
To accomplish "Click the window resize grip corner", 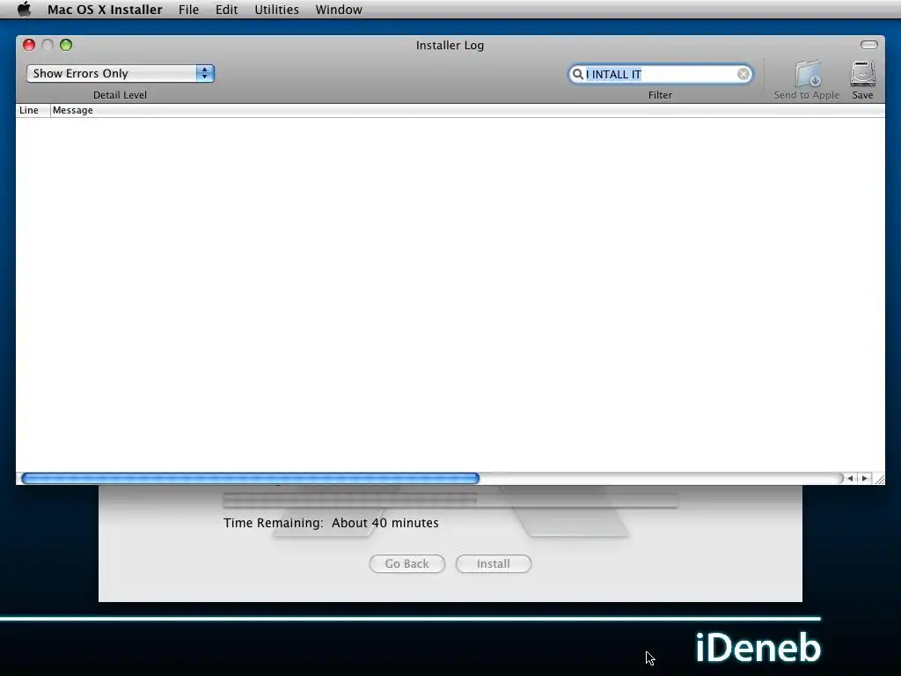I will 879,478.
